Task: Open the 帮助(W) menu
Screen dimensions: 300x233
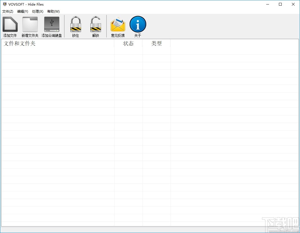Action: 53,12
